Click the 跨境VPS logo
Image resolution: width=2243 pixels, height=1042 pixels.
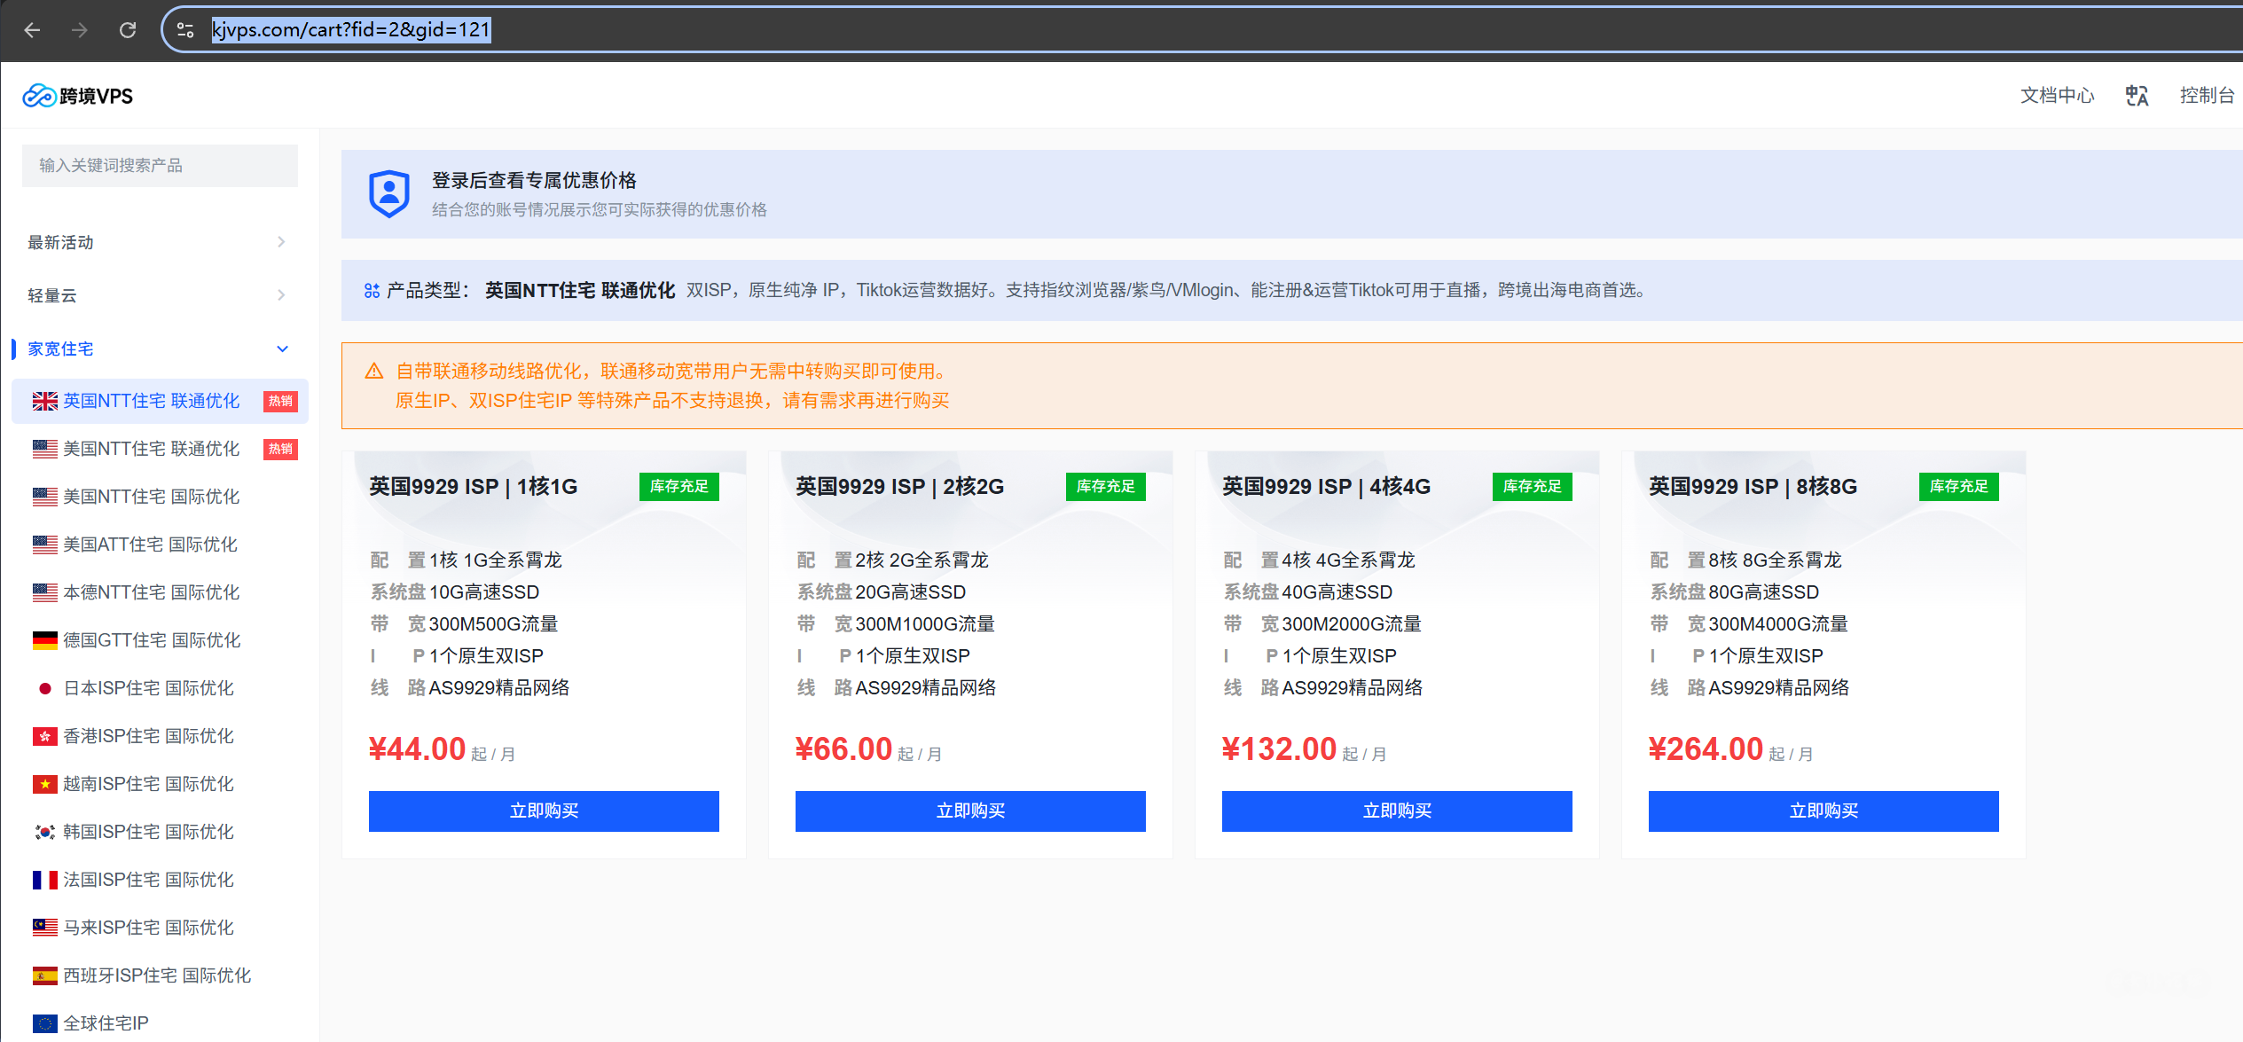77,96
